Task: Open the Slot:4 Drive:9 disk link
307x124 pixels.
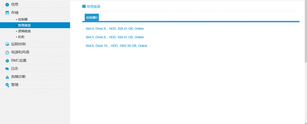Action: coord(115,29)
